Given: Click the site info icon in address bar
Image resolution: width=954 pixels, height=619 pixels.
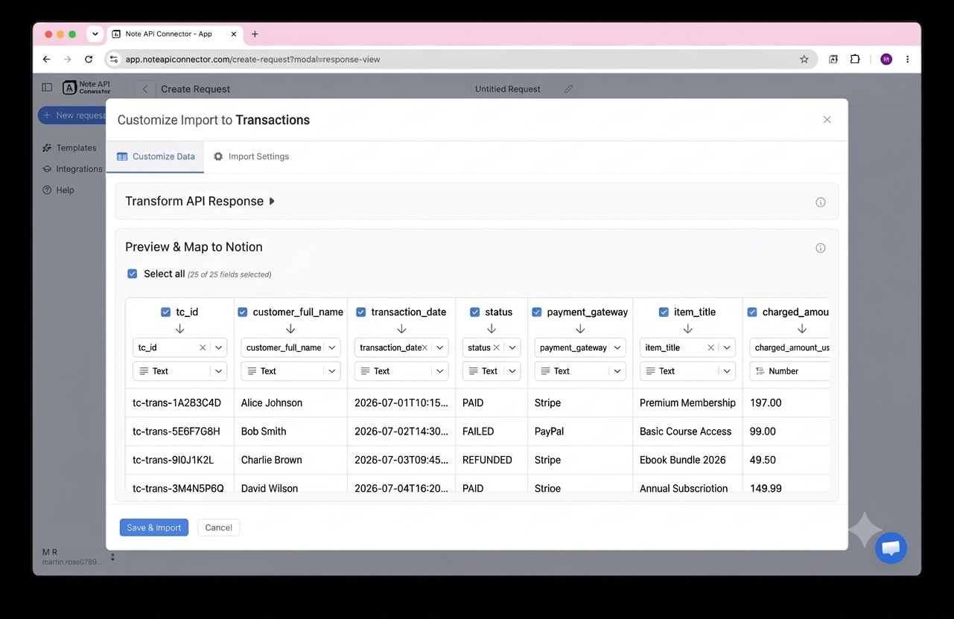Looking at the screenshot, I should [x=114, y=60].
